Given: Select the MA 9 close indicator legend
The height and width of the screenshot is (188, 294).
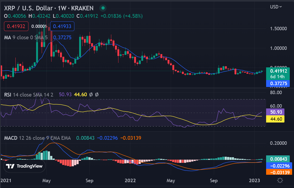Looking at the screenshot, I should point(26,37).
